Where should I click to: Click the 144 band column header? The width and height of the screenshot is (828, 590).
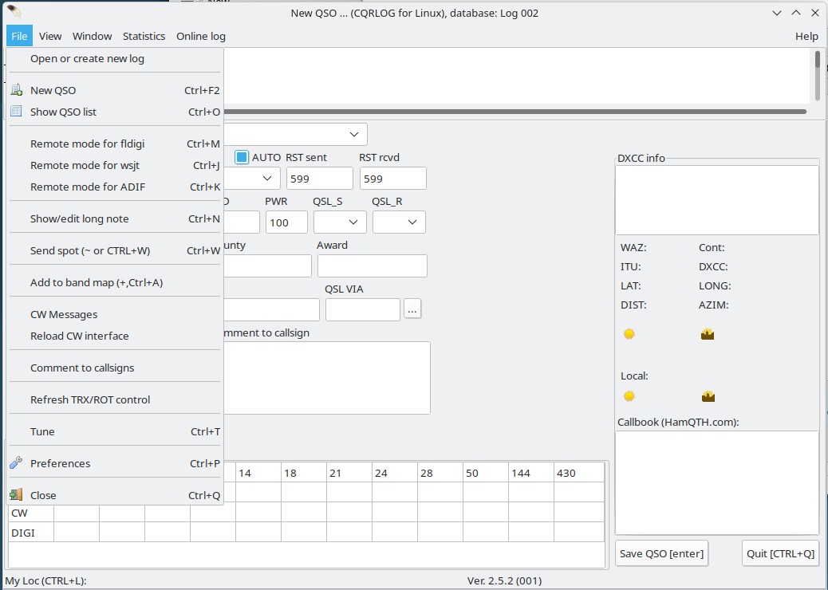[530, 473]
